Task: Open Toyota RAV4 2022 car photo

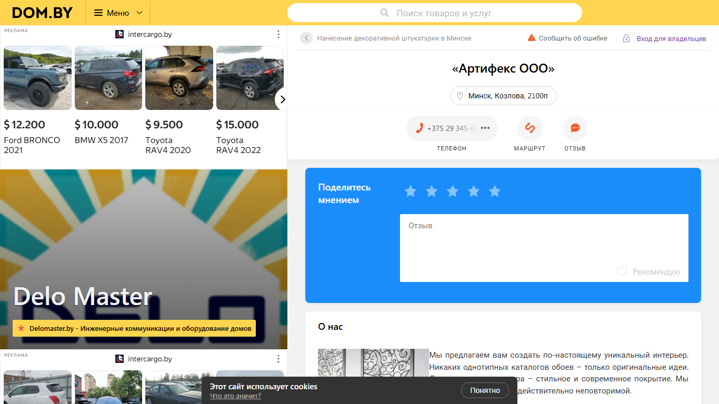Action: 250,78
